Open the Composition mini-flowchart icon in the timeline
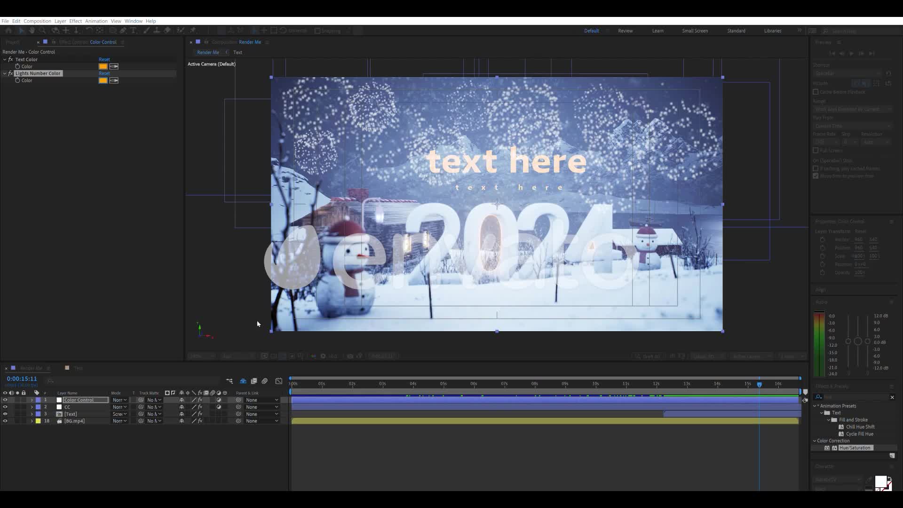The image size is (903, 508). [230, 381]
